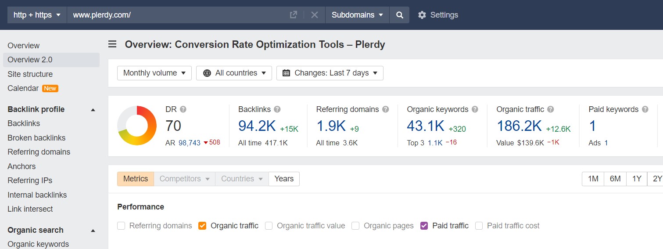Open Changes: Last 7 days dropdown

(x=330, y=73)
